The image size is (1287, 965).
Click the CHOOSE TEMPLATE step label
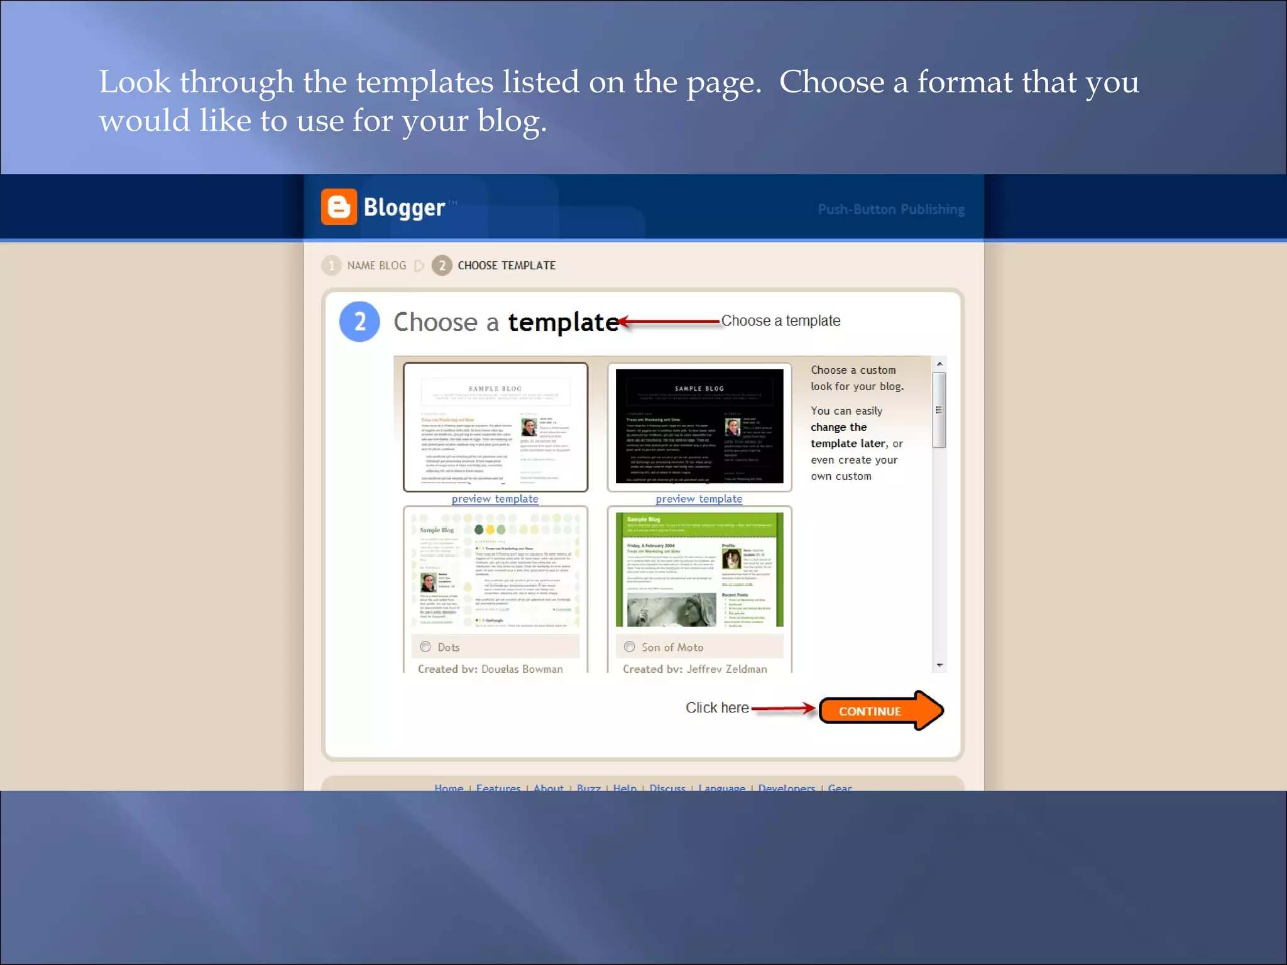coord(507,265)
